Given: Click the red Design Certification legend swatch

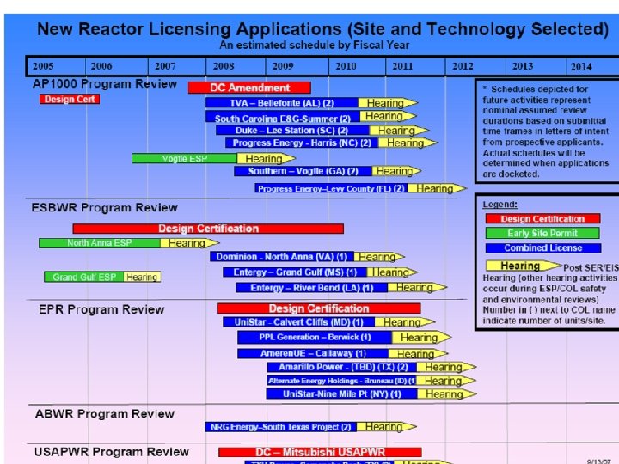Looking at the screenshot, I should 542,218.
